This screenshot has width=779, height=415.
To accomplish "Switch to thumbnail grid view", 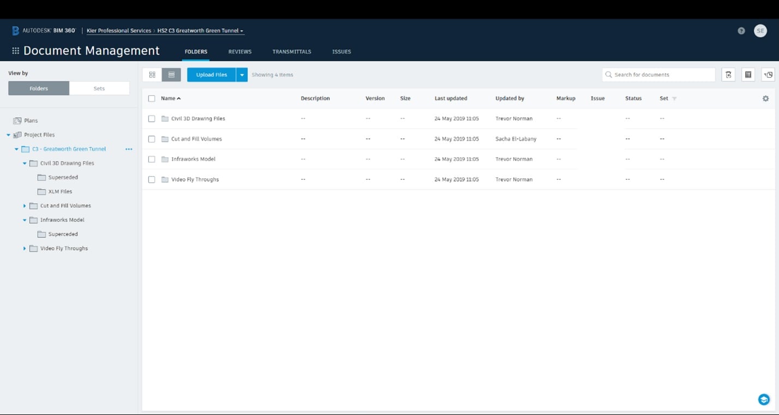I will 152,75.
